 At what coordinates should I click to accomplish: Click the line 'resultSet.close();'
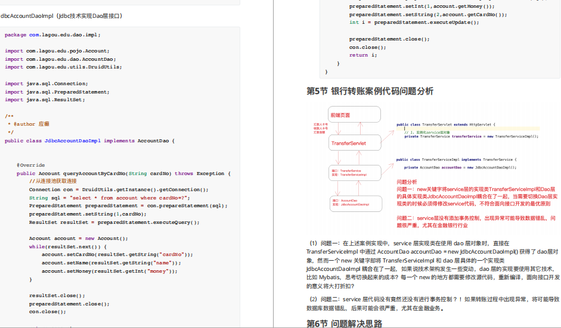pyautogui.click(x=57, y=295)
